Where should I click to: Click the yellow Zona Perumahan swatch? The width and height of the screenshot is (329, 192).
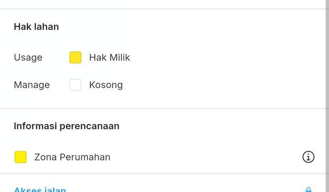(21, 157)
